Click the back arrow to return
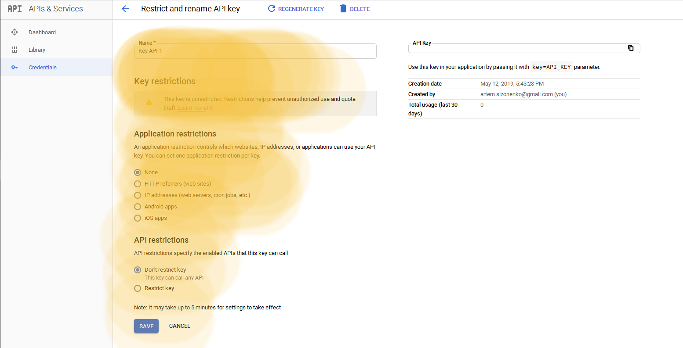The height and width of the screenshot is (348, 683). point(125,8)
